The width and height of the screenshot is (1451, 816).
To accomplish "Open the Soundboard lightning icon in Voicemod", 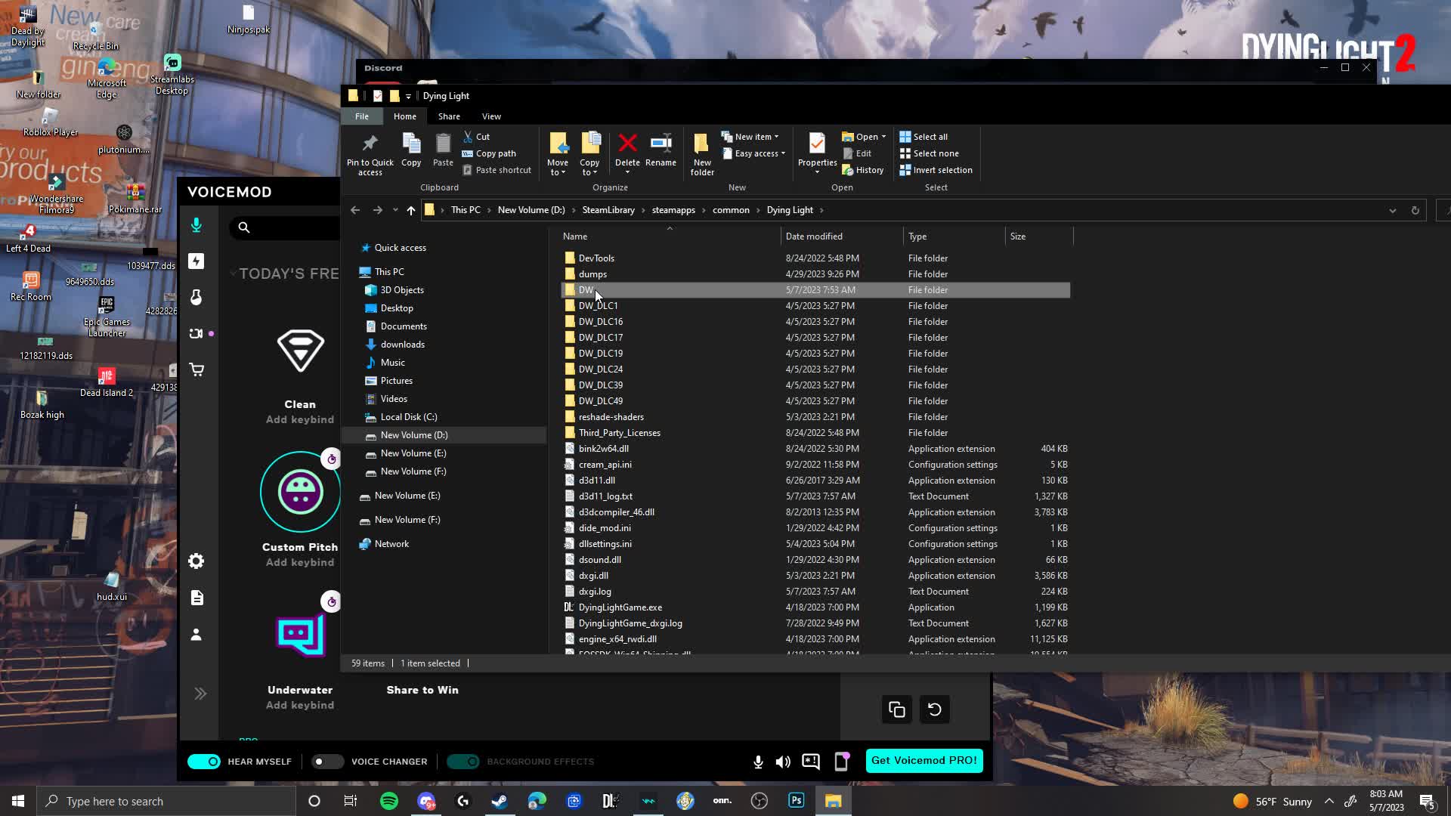I will (197, 261).
